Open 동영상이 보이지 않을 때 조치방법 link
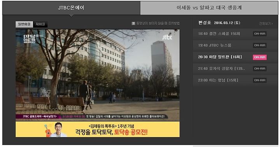 click(x=158, y=23)
